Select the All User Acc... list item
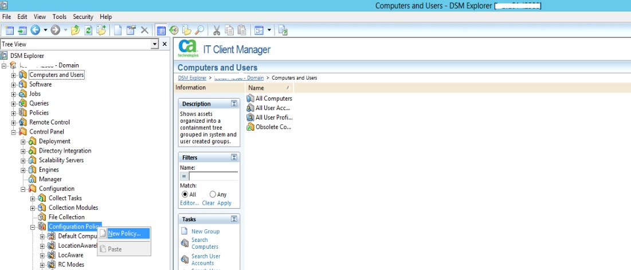 (x=273, y=108)
